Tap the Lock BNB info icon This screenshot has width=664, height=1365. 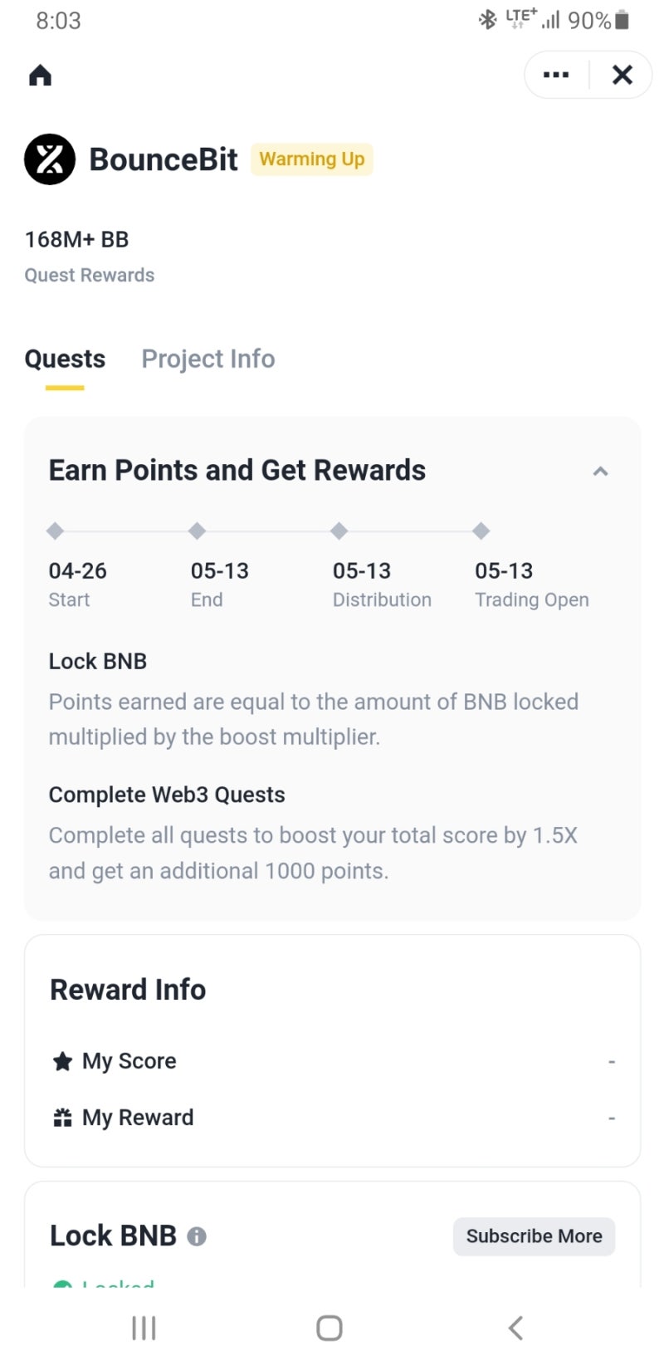tap(197, 1236)
